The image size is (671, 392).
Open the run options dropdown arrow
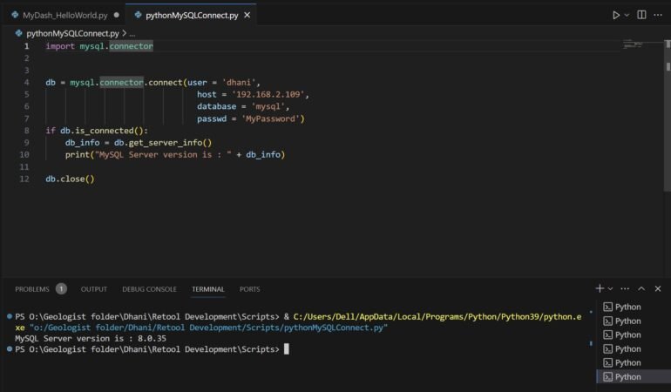pyautogui.click(x=627, y=15)
